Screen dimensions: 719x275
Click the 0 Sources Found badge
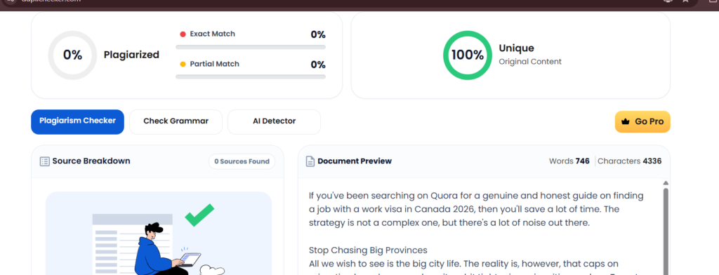tap(242, 161)
